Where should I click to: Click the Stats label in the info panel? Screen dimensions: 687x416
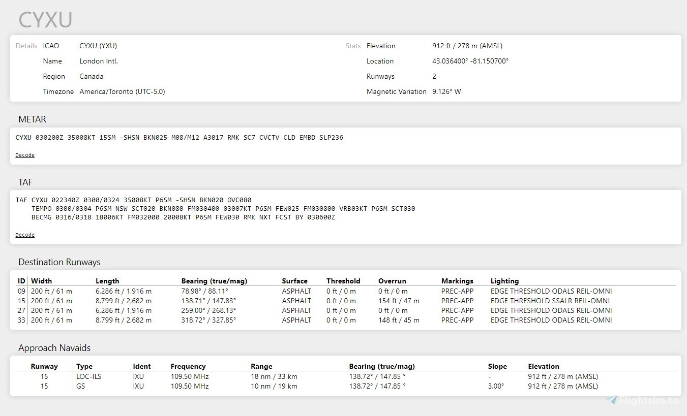pos(353,46)
